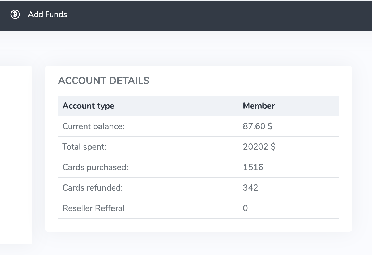Image resolution: width=372 pixels, height=255 pixels.
Task: Click the partially visible left white panel
Action: point(16,154)
